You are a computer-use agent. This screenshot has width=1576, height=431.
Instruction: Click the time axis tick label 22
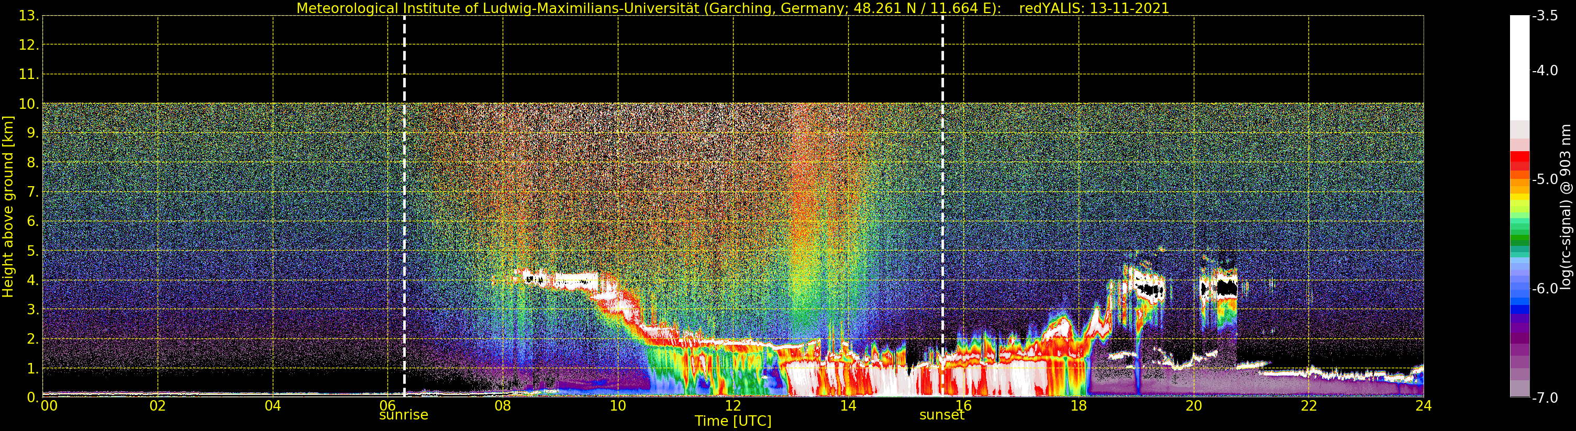[x=1308, y=405]
